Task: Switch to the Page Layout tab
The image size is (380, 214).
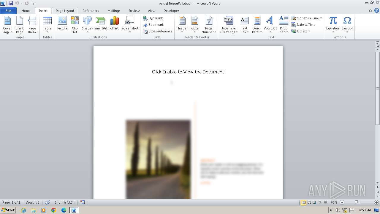Action: (65, 11)
